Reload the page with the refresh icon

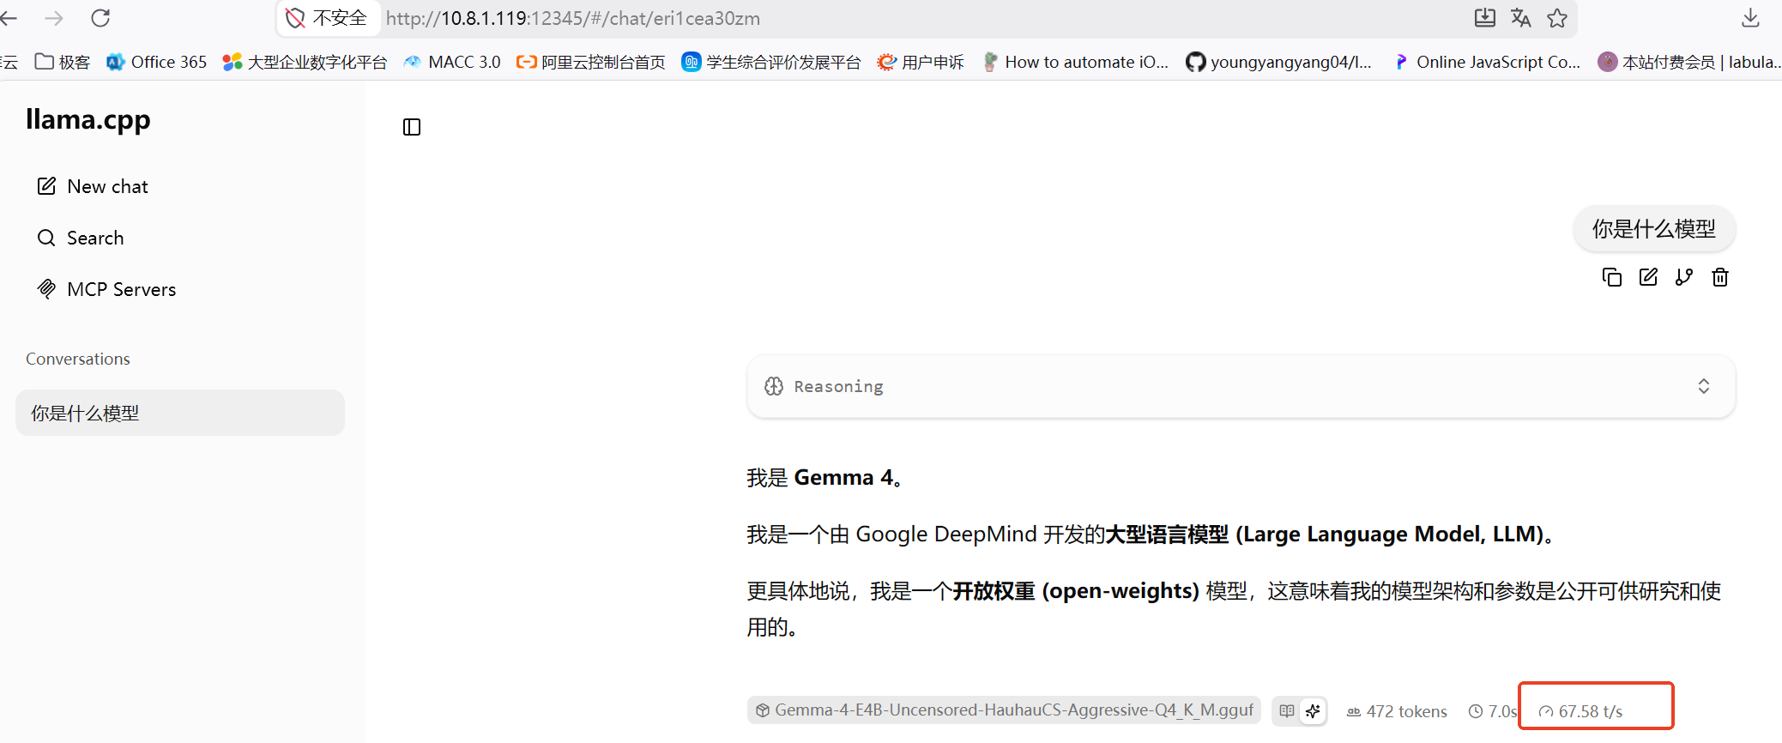pyautogui.click(x=100, y=18)
